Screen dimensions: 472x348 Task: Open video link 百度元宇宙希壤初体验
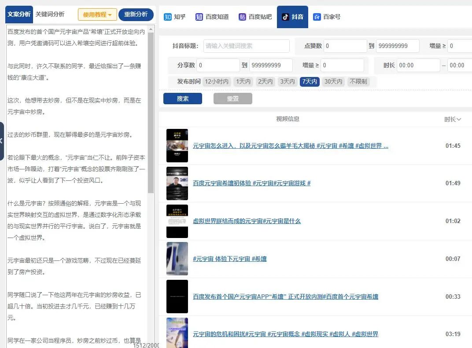point(252,183)
